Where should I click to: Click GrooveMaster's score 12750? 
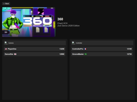129,54
